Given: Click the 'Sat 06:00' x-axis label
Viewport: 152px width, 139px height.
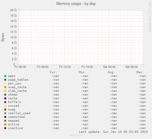Looking at the screenshot, I should tap(132, 67).
